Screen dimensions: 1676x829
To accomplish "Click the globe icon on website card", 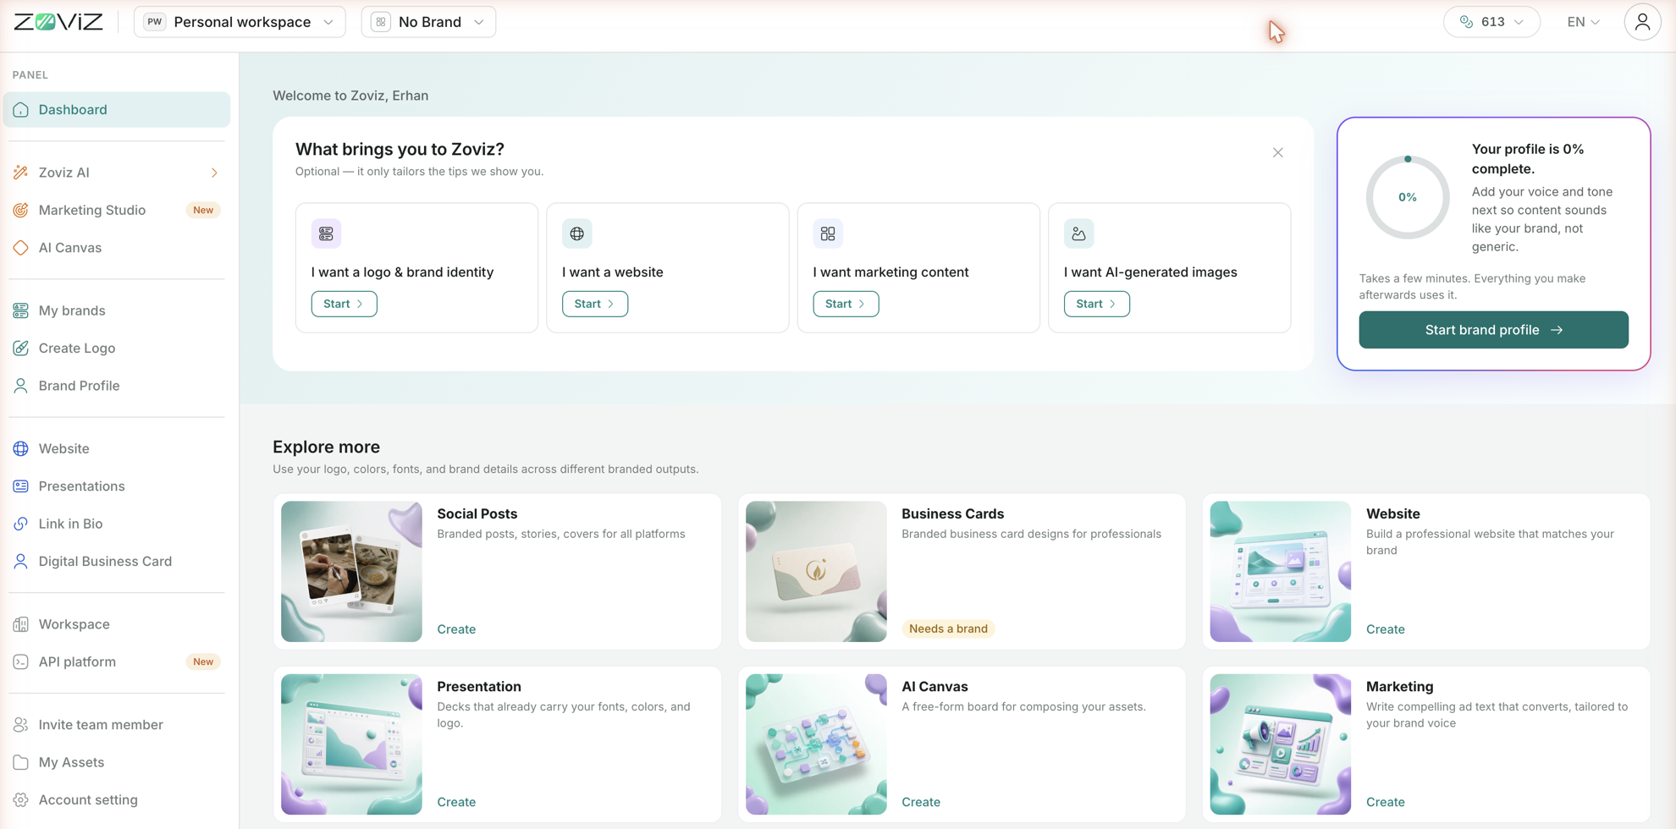I will (577, 233).
